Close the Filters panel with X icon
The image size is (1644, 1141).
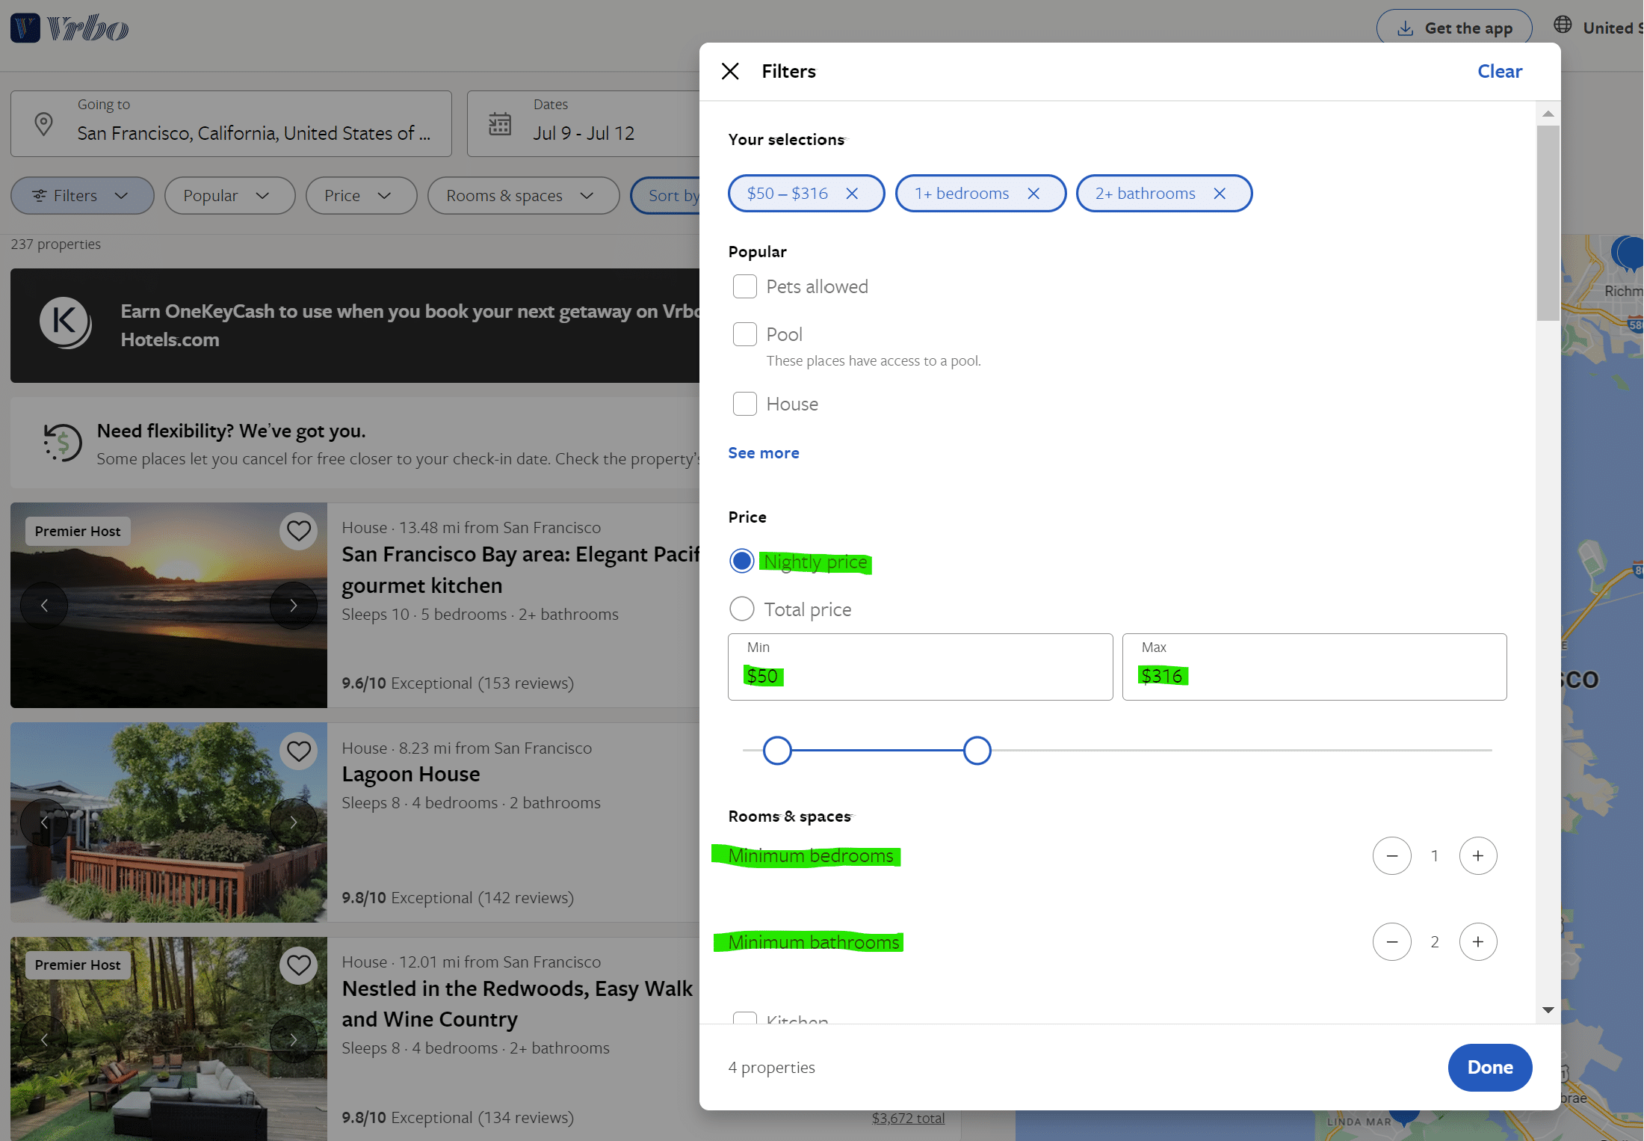coord(730,71)
